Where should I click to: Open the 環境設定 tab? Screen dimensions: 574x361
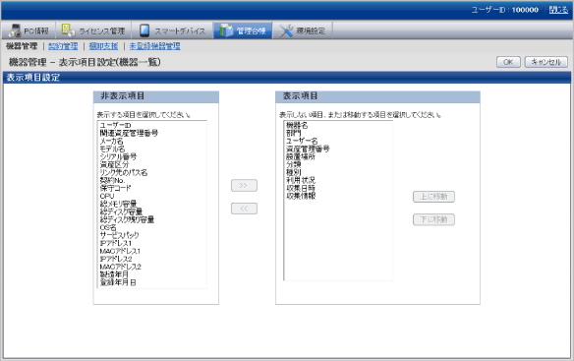point(303,30)
